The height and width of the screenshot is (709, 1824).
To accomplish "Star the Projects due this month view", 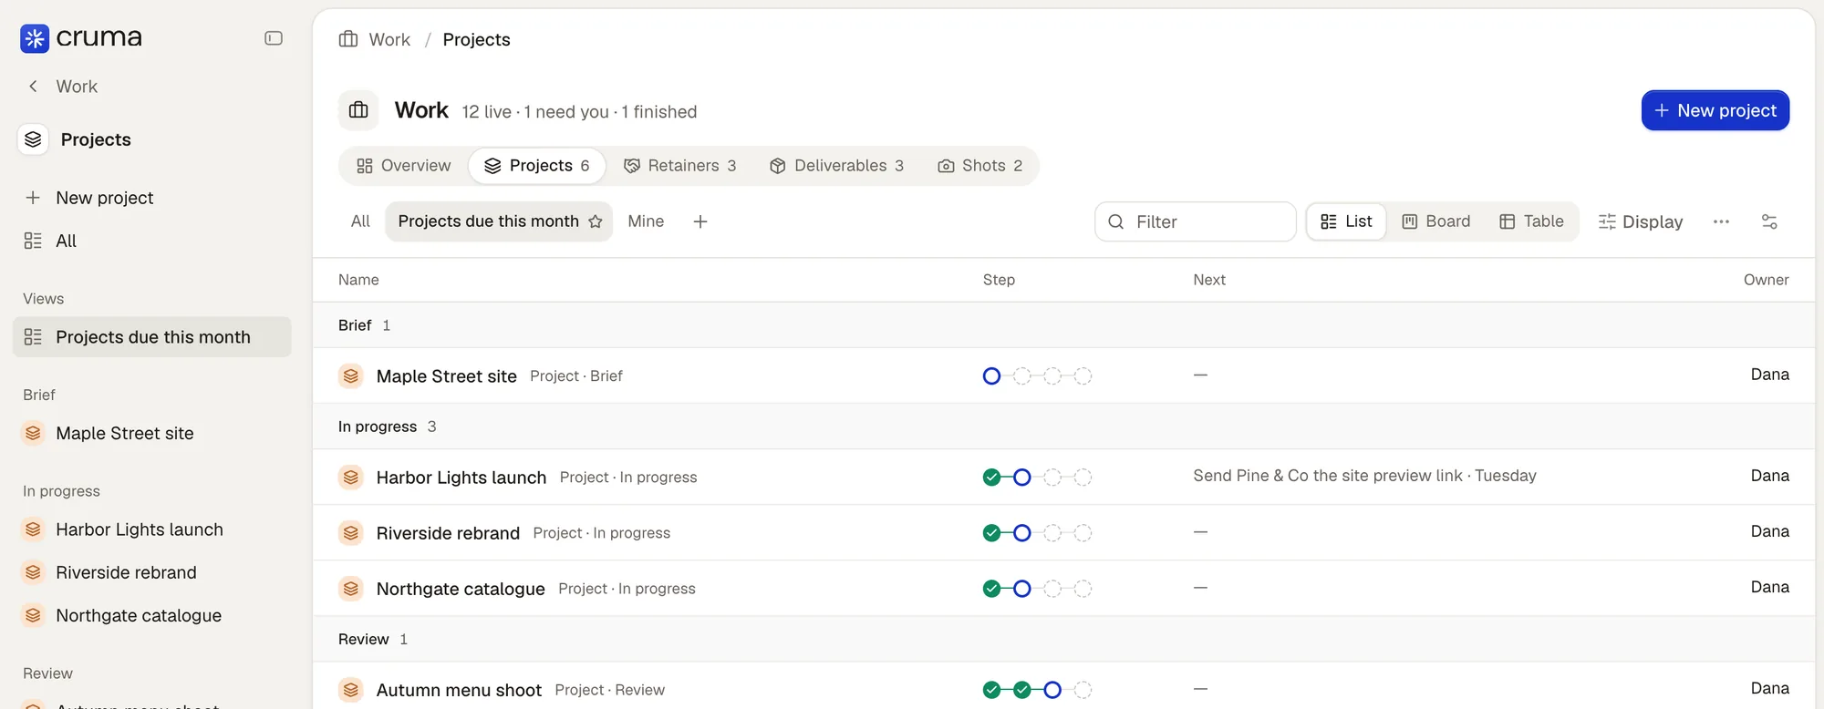I will [596, 221].
